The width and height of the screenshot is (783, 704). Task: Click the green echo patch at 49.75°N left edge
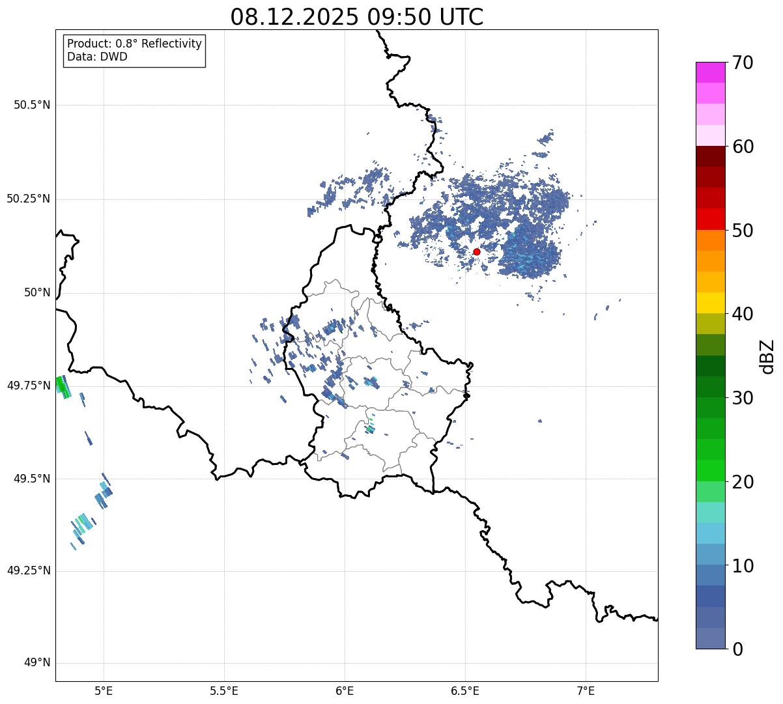coord(63,387)
